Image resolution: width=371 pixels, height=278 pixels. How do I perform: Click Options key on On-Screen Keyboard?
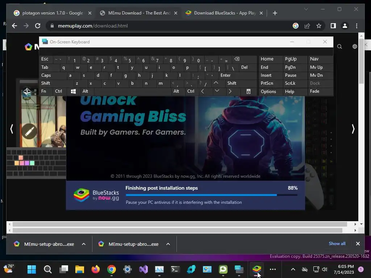271,92
